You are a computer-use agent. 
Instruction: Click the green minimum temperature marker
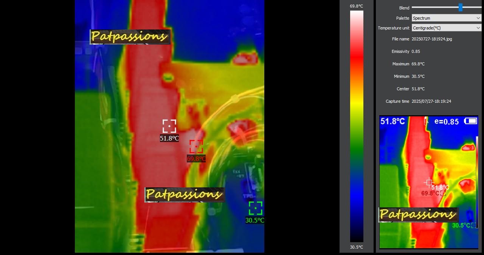click(256, 208)
